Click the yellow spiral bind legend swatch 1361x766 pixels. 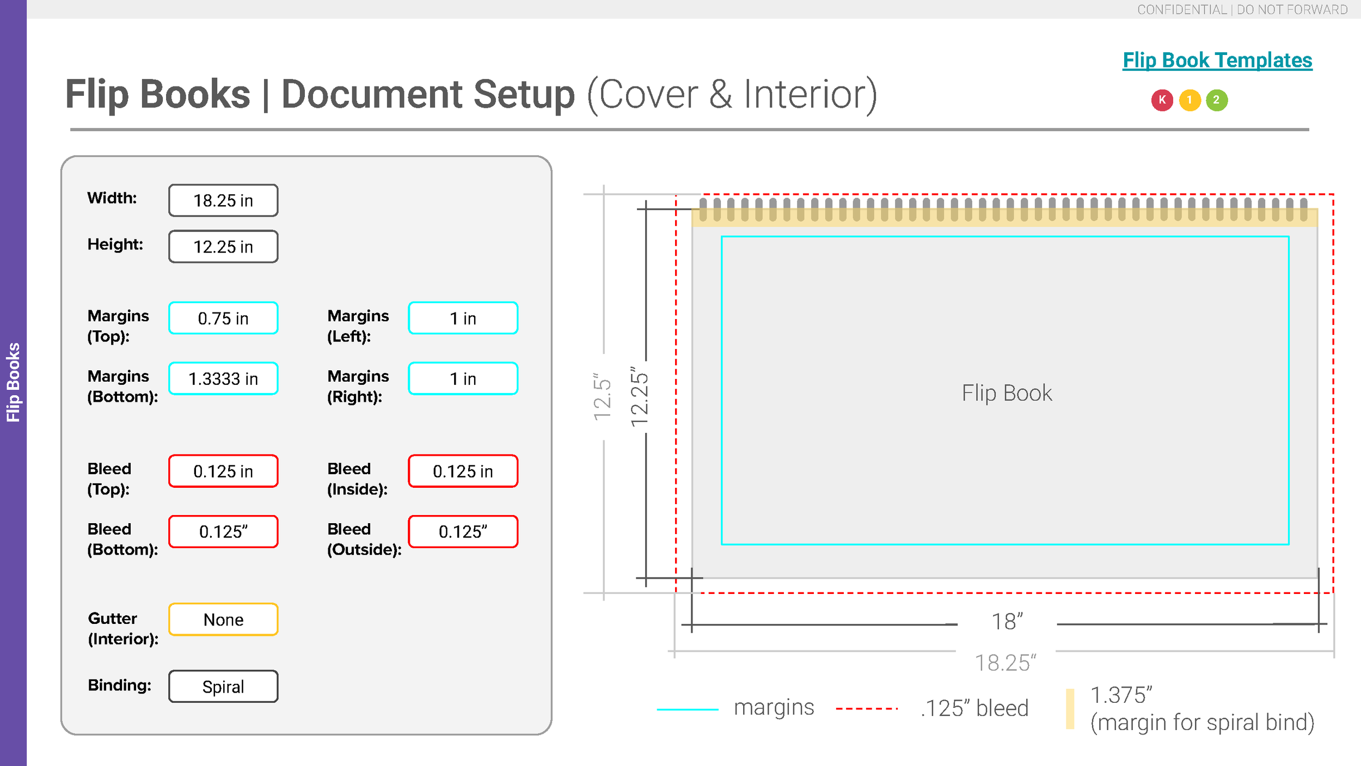(1070, 709)
